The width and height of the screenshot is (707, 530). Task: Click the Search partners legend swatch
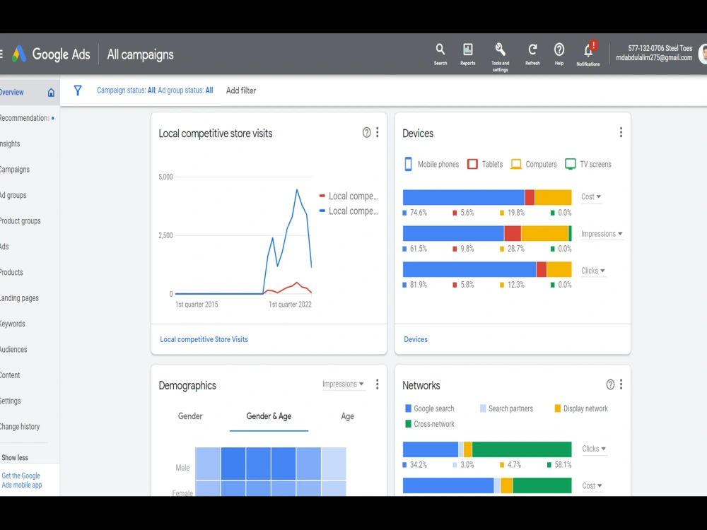tap(483, 408)
